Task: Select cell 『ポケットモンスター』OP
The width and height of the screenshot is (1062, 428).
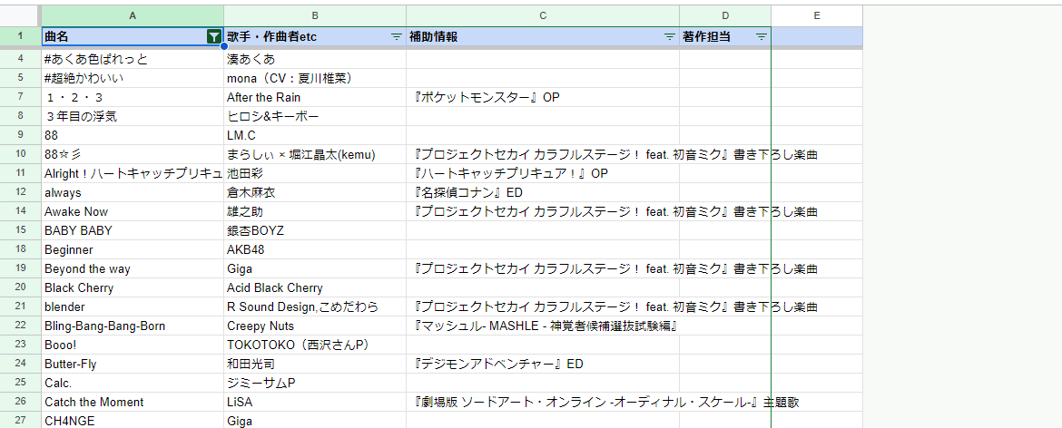Action: pos(543,97)
